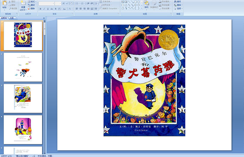
Task: Click the Shape Effects (形状效果) button
Action: [x=165, y=8]
